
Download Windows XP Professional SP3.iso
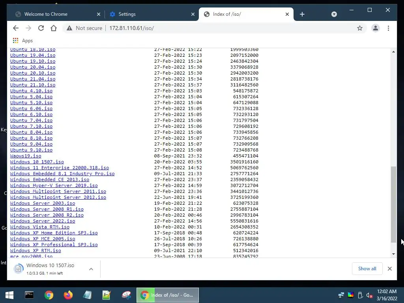[x=54, y=245]
